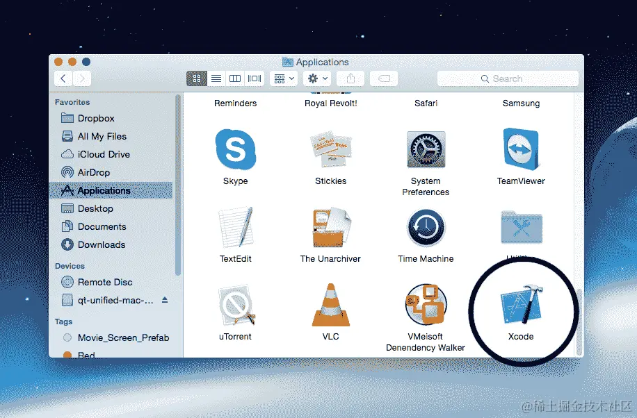Open the Skype application icon
The width and height of the screenshot is (637, 418).
tap(236, 149)
